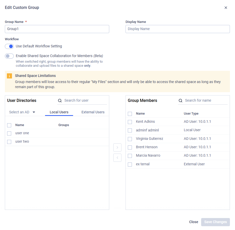Click the Display Name input field
This screenshot has height=230, width=235.
[177, 29]
